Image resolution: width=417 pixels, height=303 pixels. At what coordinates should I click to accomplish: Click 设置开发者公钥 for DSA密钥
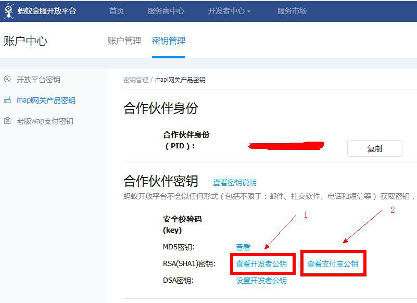(x=261, y=281)
